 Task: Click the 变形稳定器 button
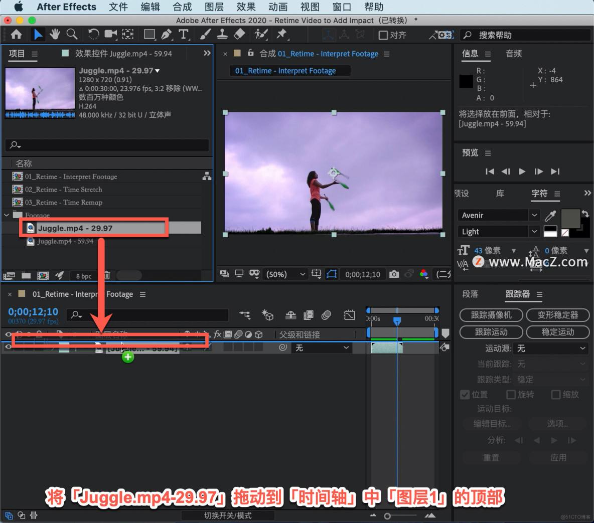coord(558,315)
